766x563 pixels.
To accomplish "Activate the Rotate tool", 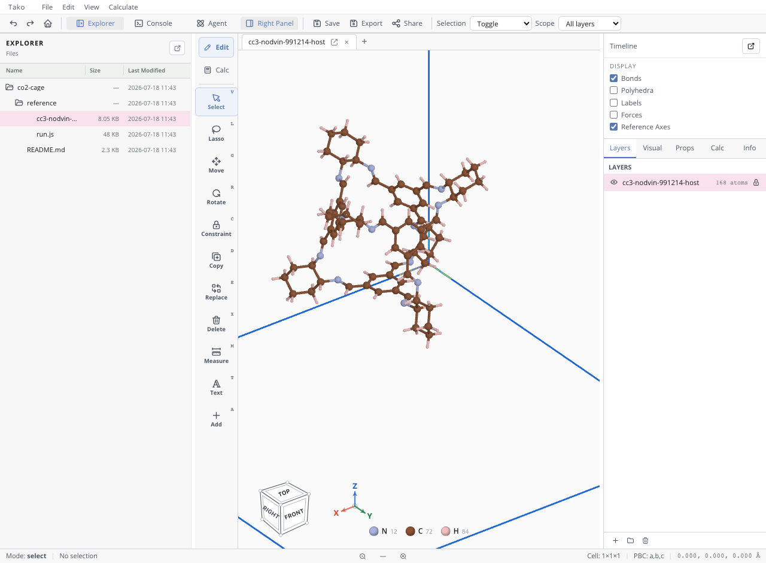I will pyautogui.click(x=216, y=196).
